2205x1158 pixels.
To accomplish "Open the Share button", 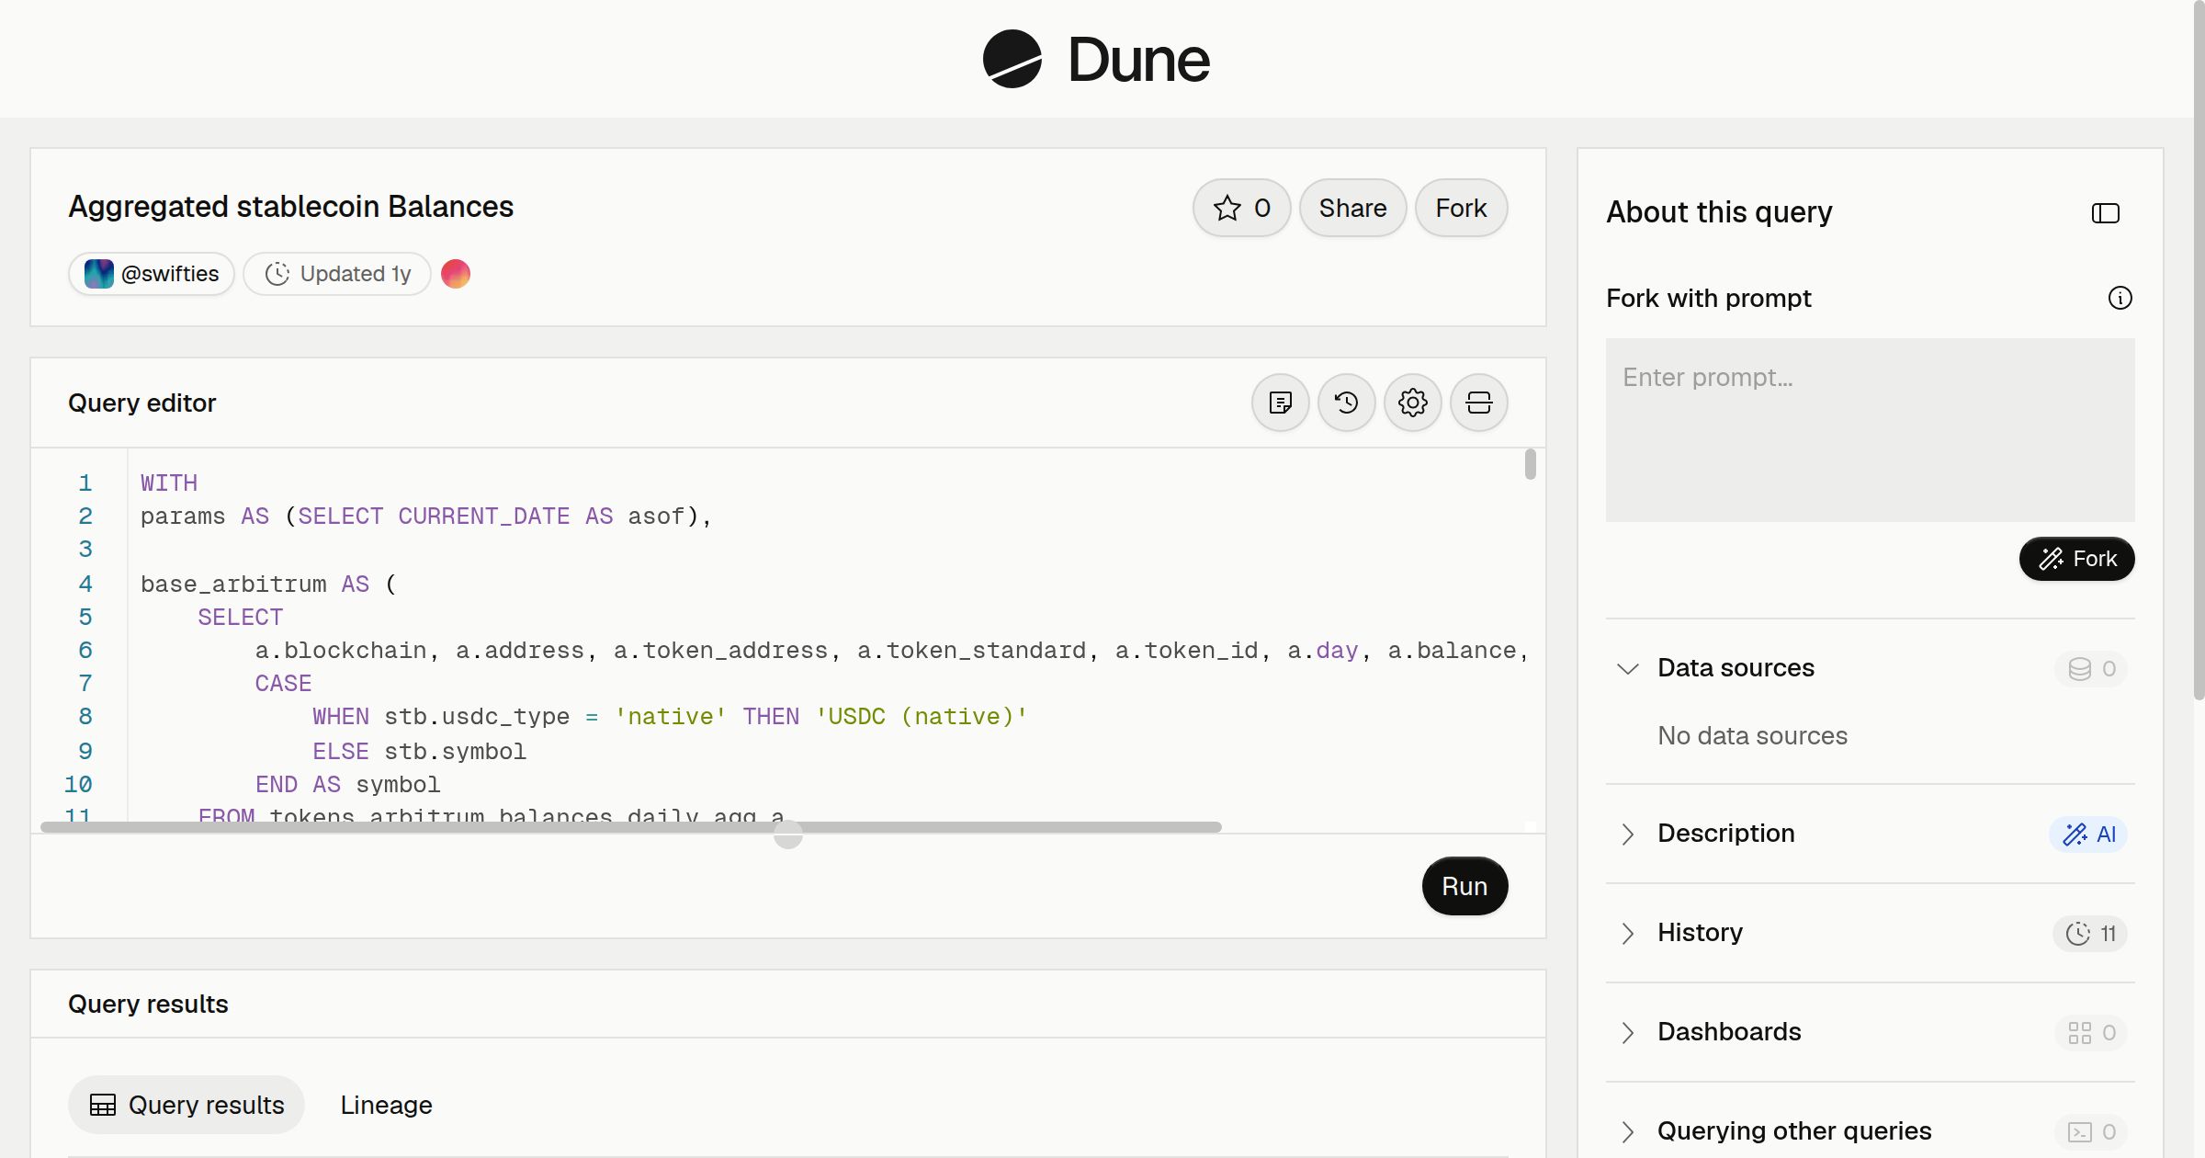I will pyautogui.click(x=1352, y=208).
